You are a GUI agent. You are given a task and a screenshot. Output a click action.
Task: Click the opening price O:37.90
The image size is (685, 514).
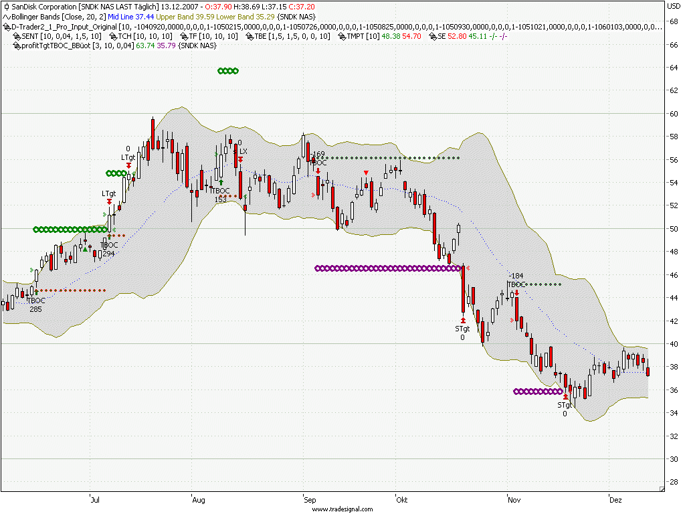(x=219, y=7)
